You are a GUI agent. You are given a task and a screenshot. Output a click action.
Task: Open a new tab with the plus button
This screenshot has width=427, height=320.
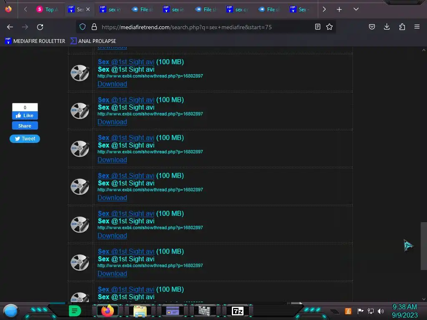(x=339, y=10)
